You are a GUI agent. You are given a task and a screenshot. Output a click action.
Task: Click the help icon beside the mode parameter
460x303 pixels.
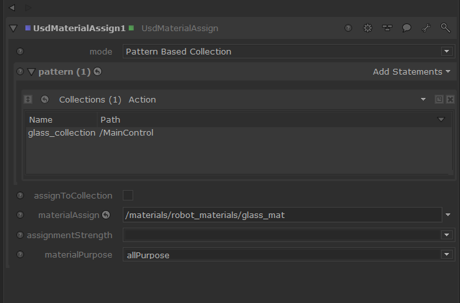[20, 51]
